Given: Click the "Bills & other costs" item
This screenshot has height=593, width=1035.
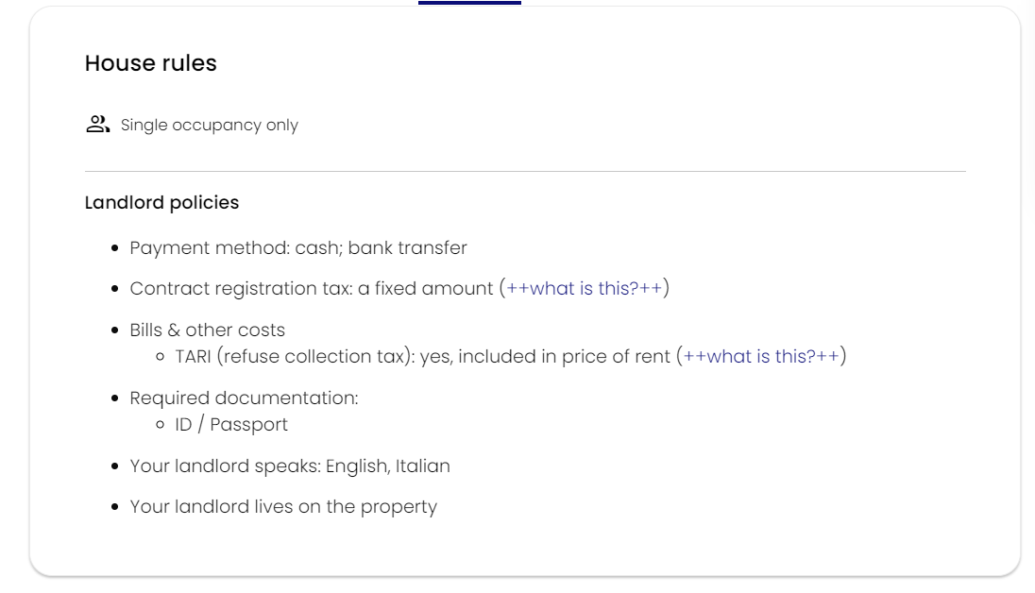Looking at the screenshot, I should click(208, 330).
